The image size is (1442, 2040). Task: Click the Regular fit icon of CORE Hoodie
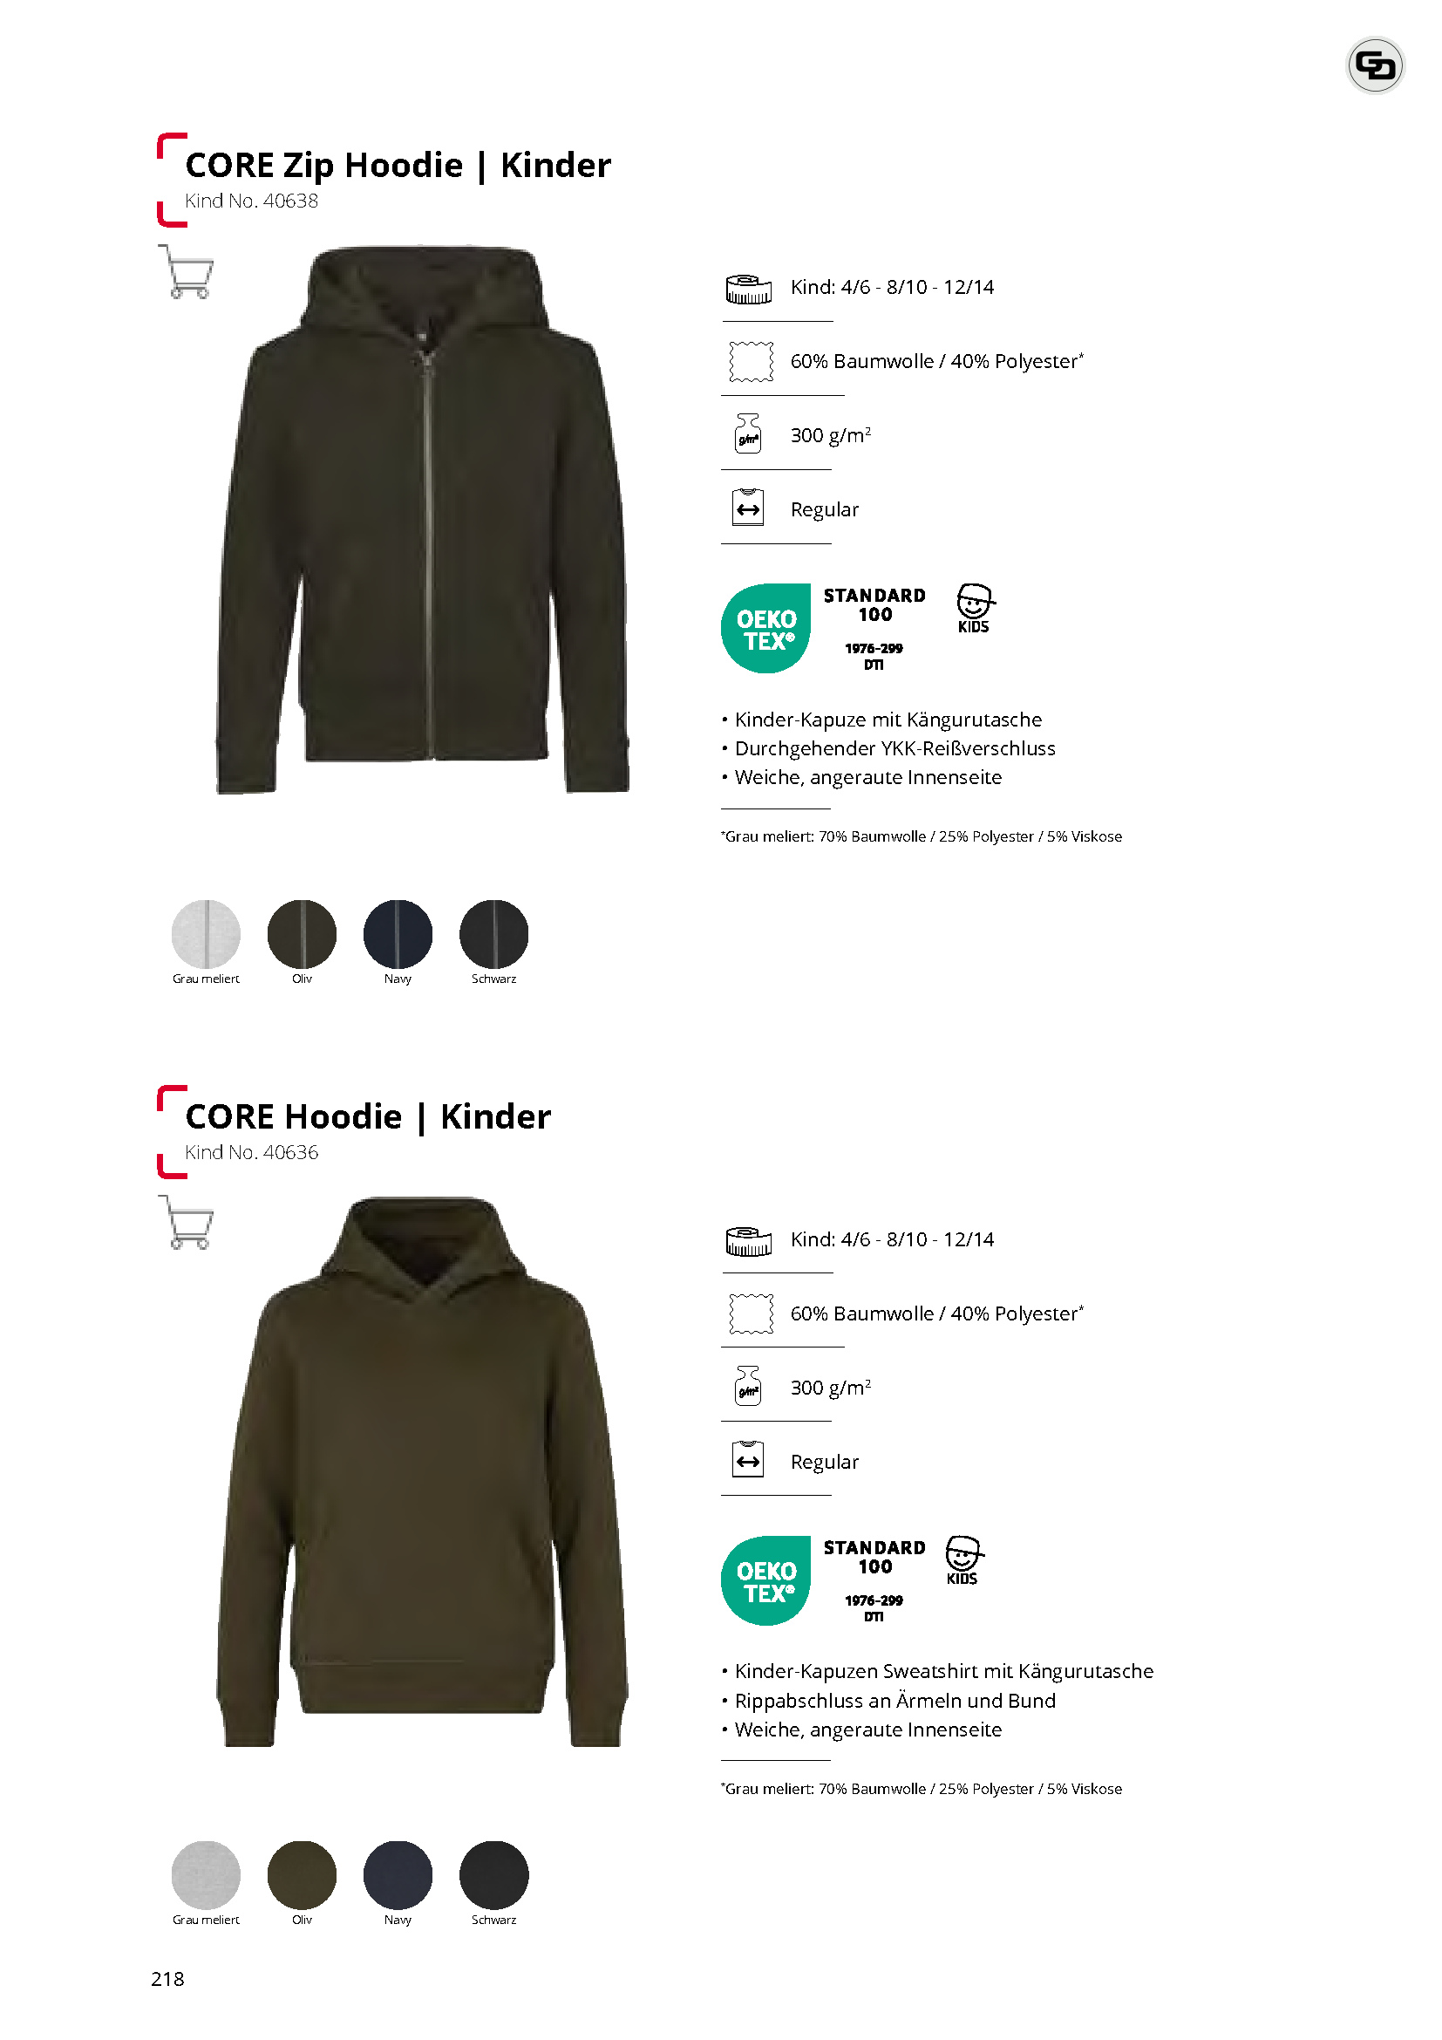pos(748,1461)
